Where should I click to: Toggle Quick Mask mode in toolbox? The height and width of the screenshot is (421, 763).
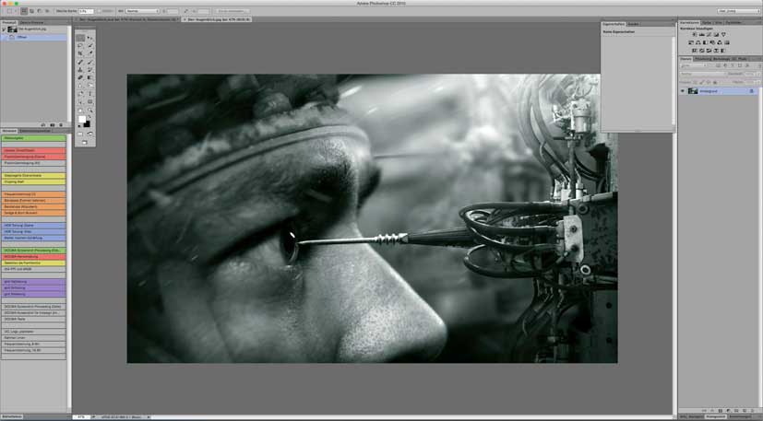[79, 134]
